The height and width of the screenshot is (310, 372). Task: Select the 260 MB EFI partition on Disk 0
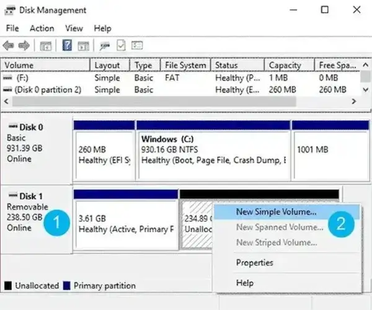coord(104,151)
